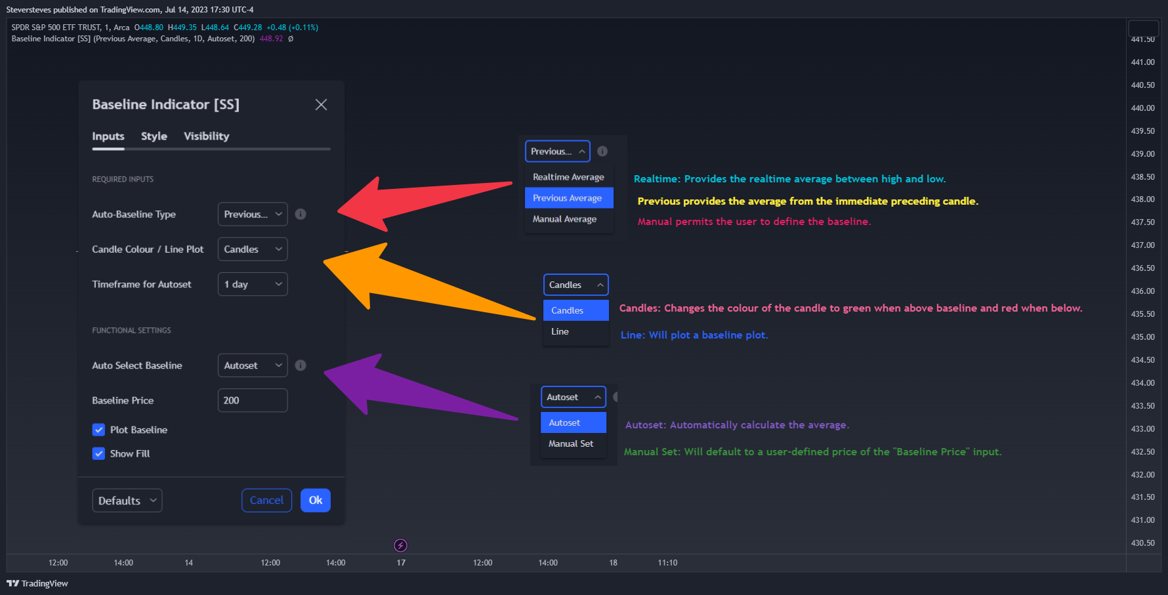
Task: Select Previous Average option
Action: [x=569, y=198]
